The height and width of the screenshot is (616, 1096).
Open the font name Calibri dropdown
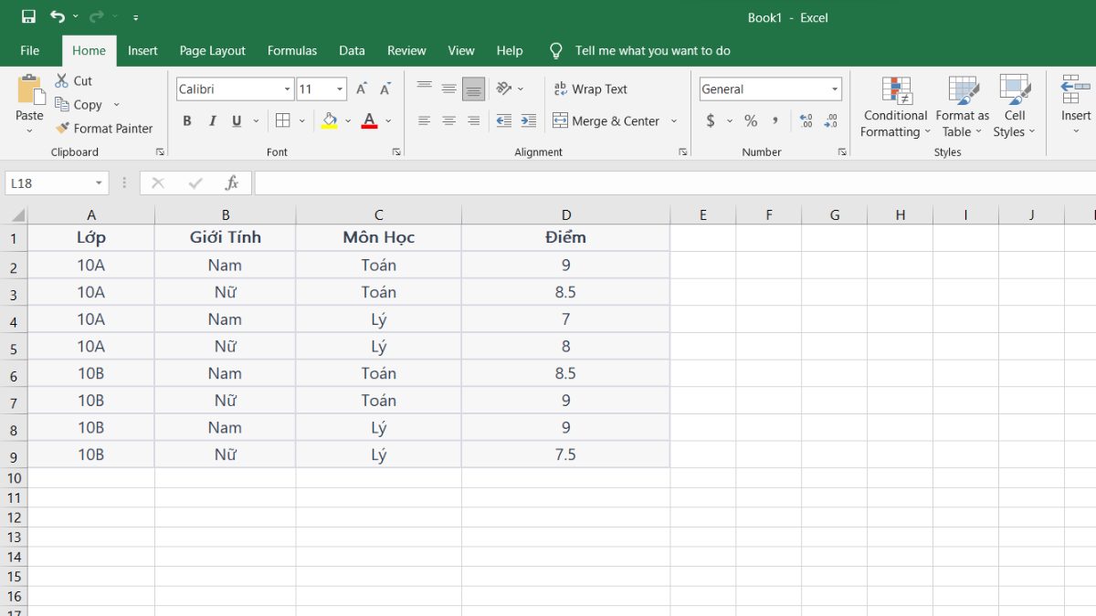(x=288, y=89)
